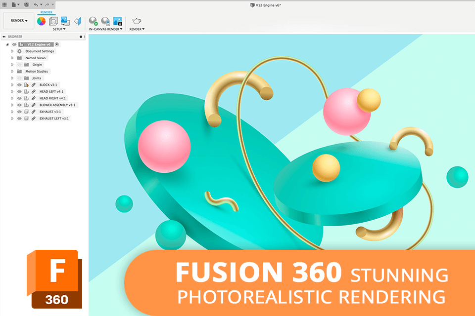Click the Browser panel options dot
This screenshot has height=316, width=475.
[x=81, y=37]
